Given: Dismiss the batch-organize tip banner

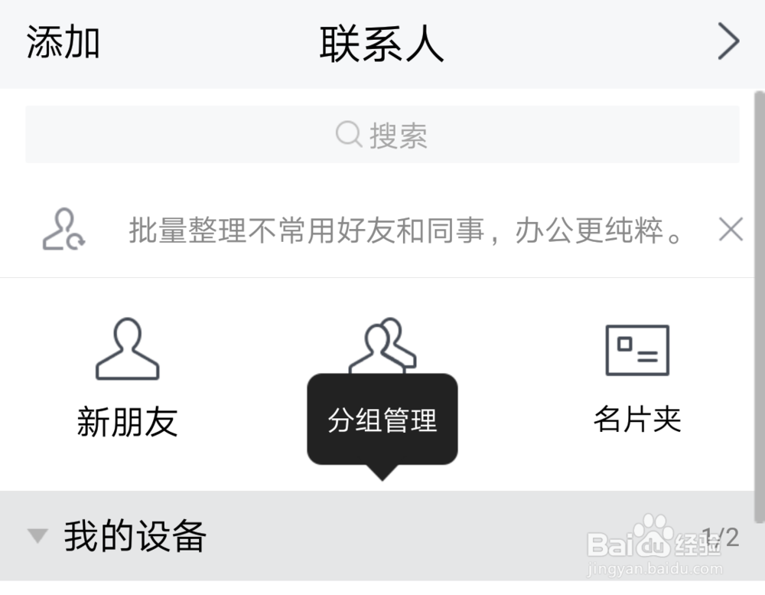Looking at the screenshot, I should [731, 230].
